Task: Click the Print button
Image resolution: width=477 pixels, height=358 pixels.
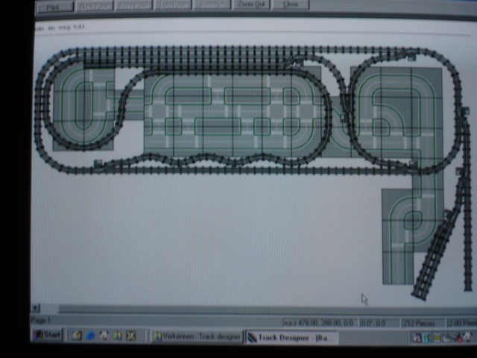Action: coord(54,6)
